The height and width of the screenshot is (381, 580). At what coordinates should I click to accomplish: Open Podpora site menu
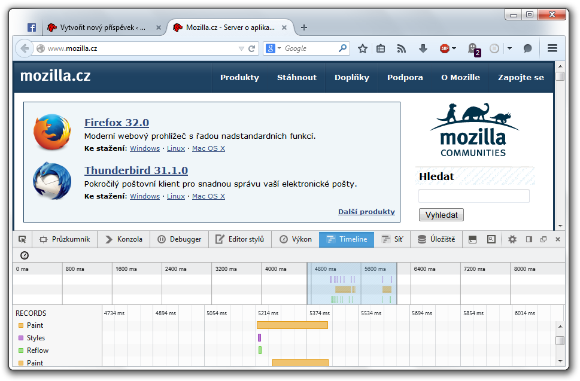pyautogui.click(x=405, y=78)
